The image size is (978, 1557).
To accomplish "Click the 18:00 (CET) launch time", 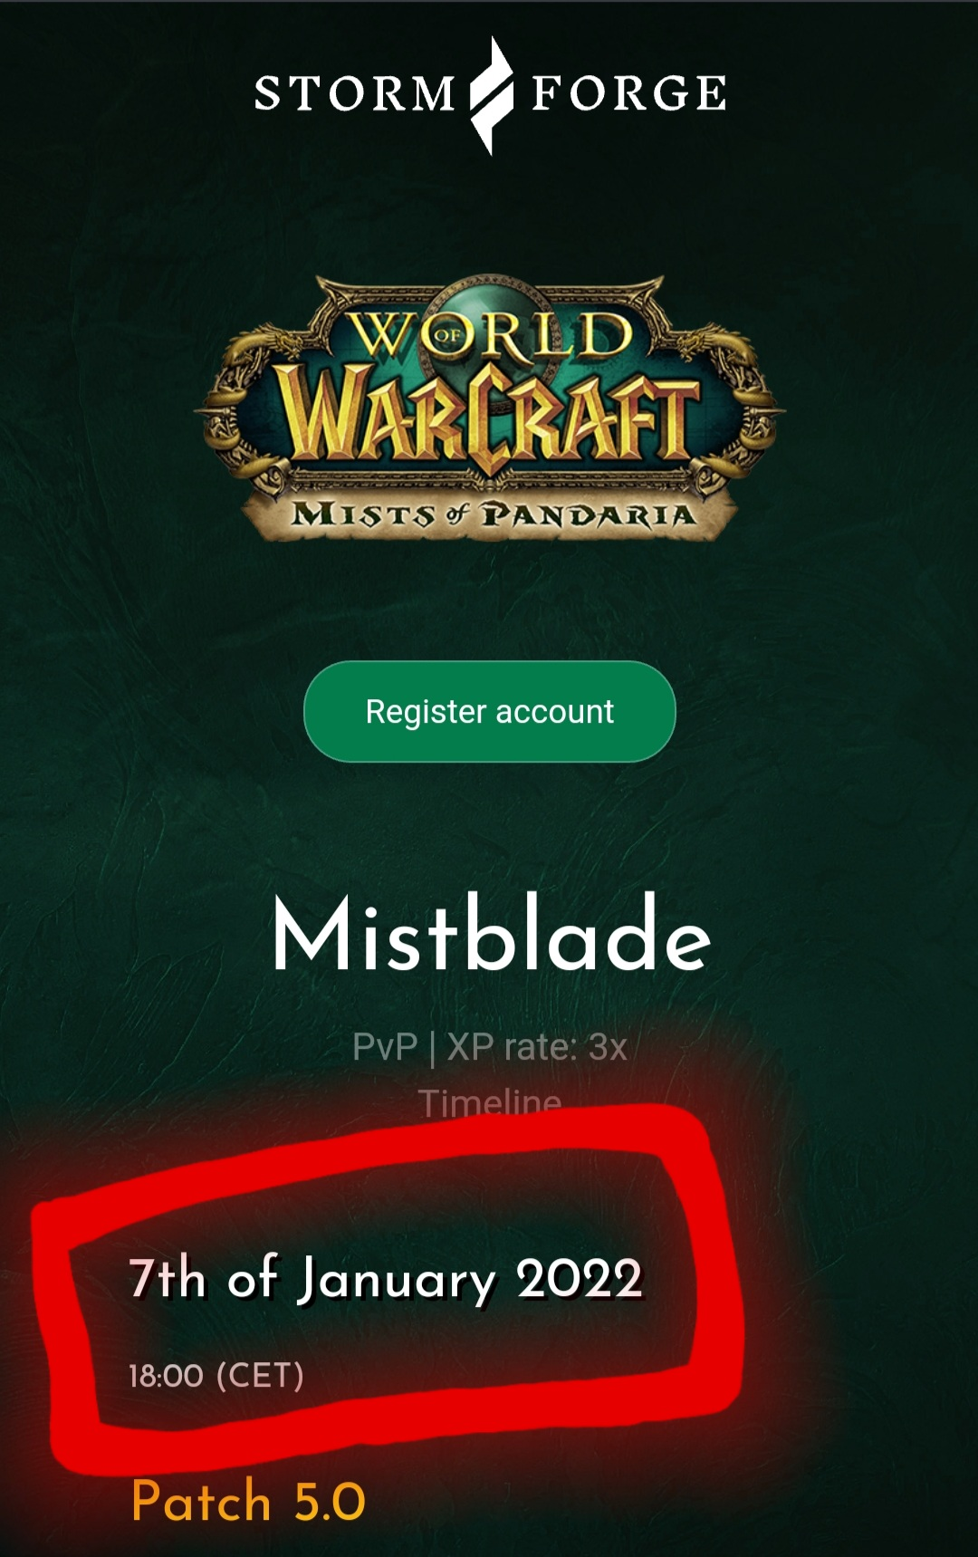I will point(216,1376).
